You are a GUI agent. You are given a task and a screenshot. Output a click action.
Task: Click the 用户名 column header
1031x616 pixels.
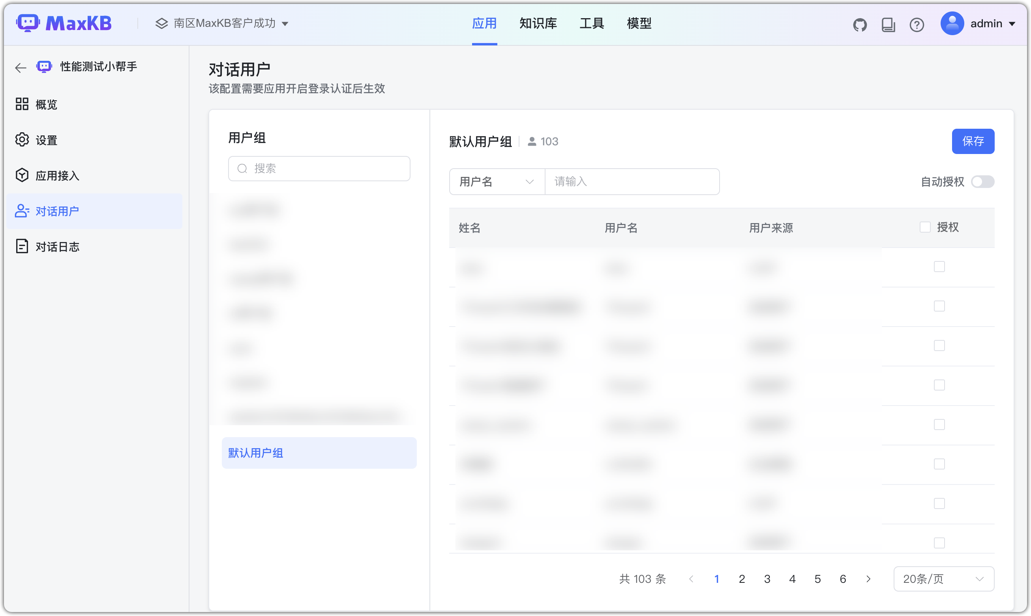point(620,227)
